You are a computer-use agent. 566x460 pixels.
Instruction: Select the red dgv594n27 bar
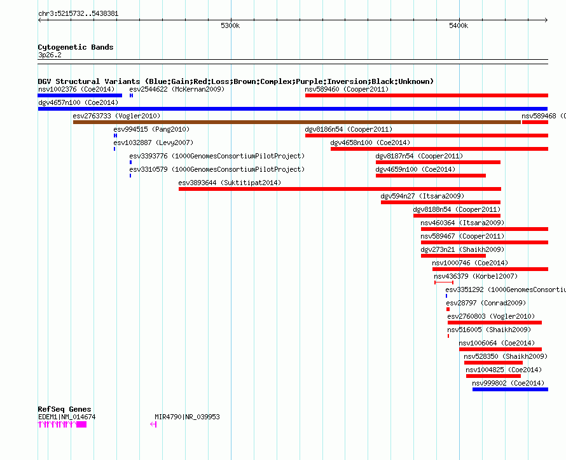tap(441, 202)
